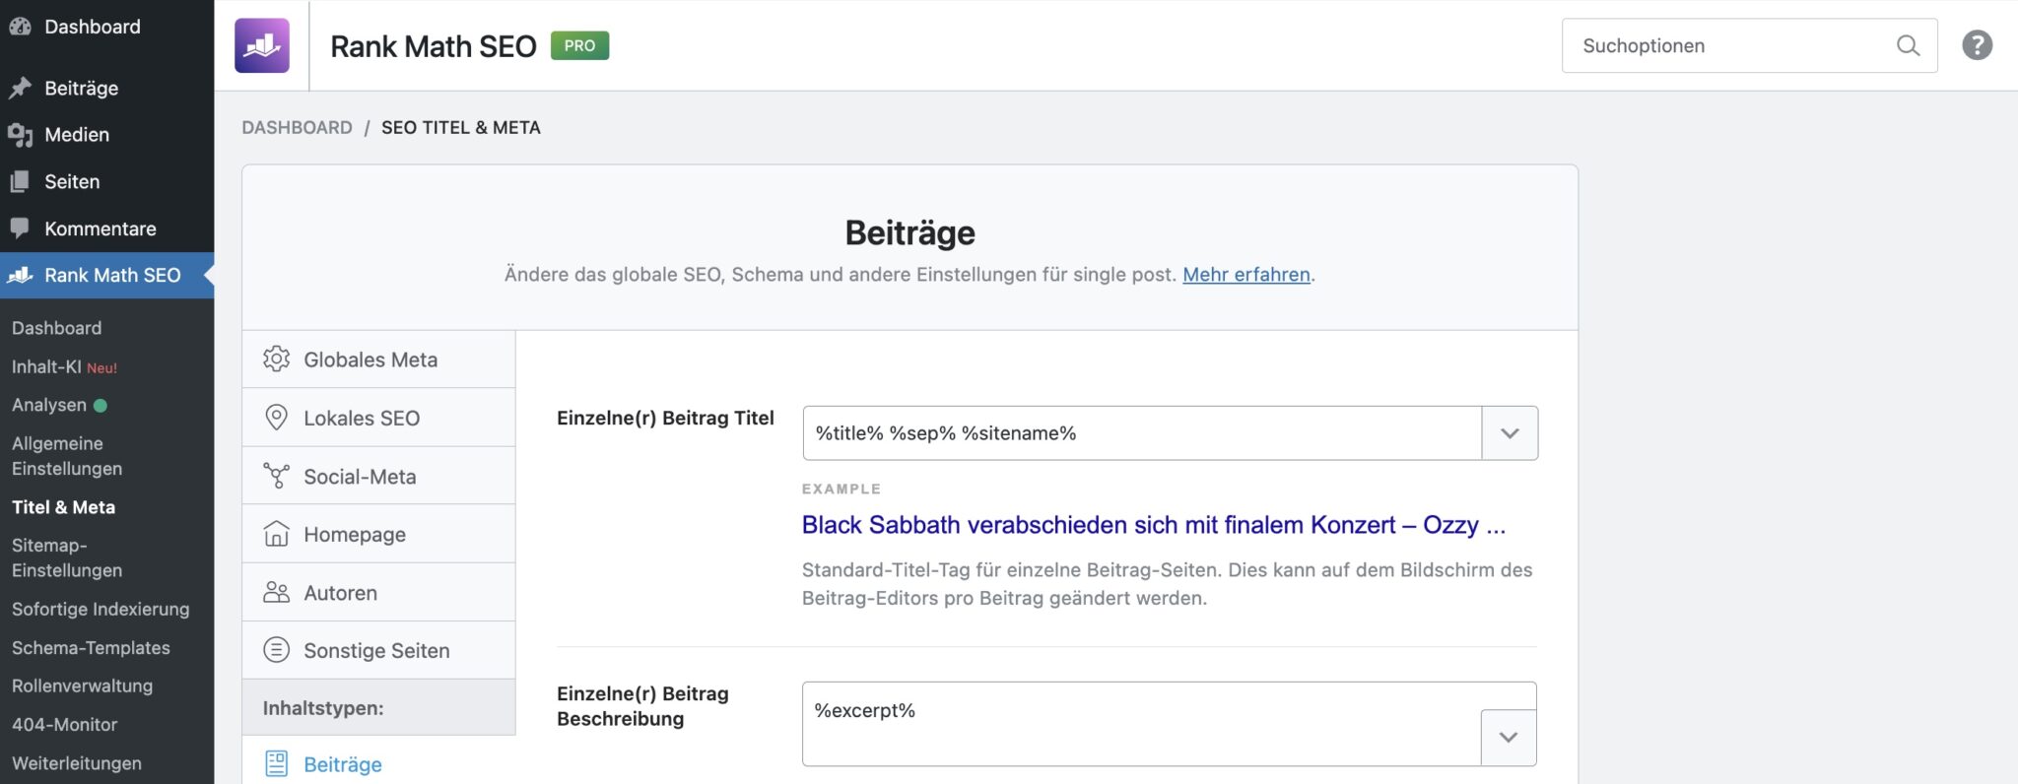2018x784 pixels.
Task: Click the Rank Math purple logo icon
Action: (262, 45)
